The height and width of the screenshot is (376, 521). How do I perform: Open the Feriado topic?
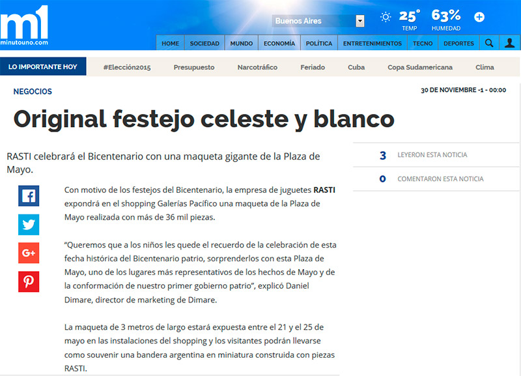point(313,68)
